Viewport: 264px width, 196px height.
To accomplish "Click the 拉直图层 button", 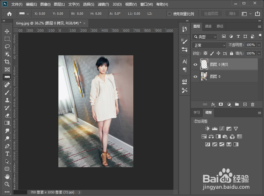I will pos(211,14).
